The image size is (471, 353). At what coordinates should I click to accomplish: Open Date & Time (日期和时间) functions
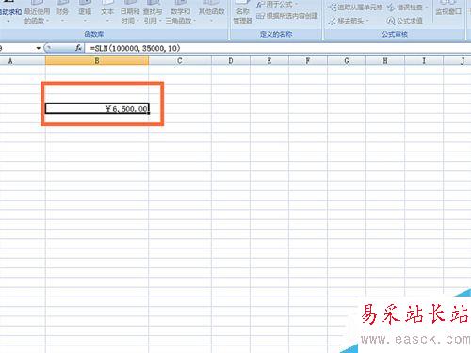[x=130, y=13]
